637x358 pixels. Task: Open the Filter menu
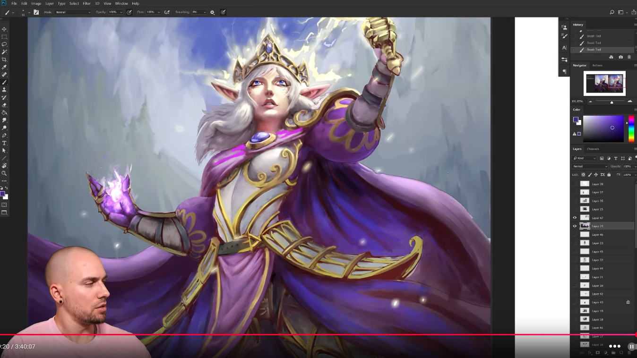(x=86, y=3)
